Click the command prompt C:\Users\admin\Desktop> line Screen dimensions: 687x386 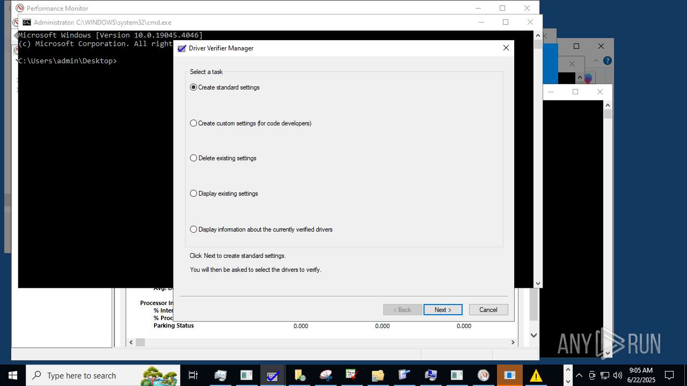pos(68,61)
